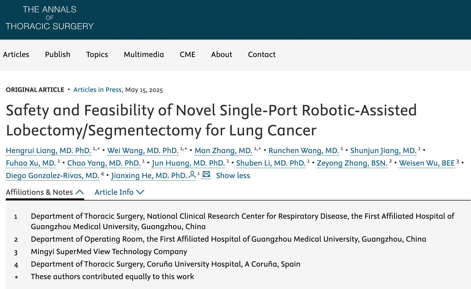Open the Articles menu

point(16,54)
